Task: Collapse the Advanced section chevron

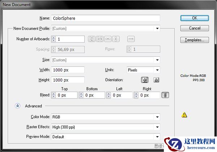Action: click(18, 106)
